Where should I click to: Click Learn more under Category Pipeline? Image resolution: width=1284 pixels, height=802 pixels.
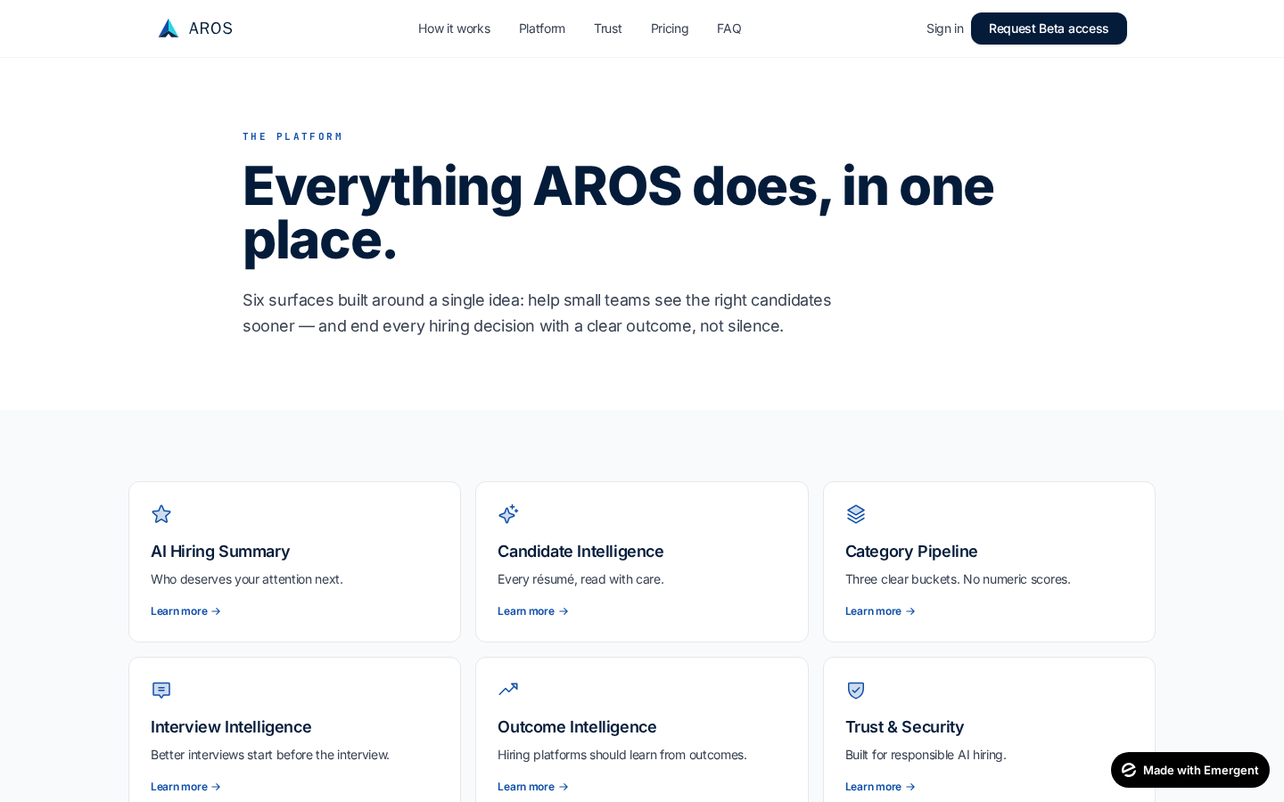(x=880, y=611)
